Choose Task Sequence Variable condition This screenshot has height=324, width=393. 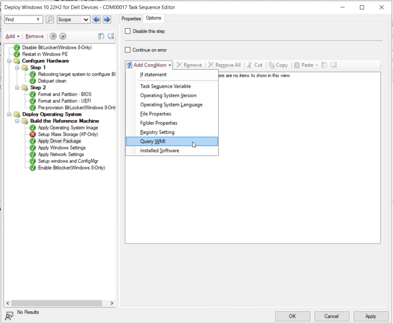pyautogui.click(x=165, y=86)
